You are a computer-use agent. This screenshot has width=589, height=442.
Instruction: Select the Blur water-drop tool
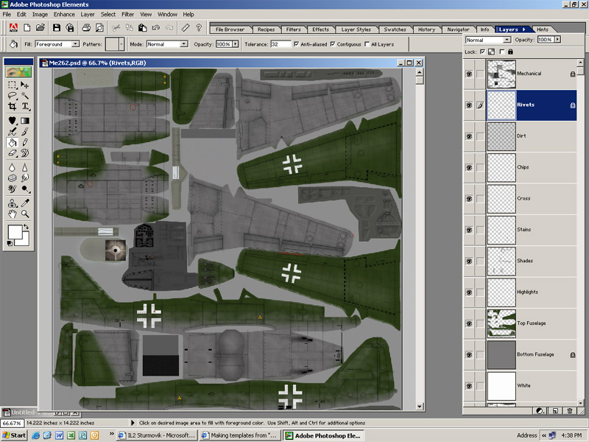click(x=12, y=167)
